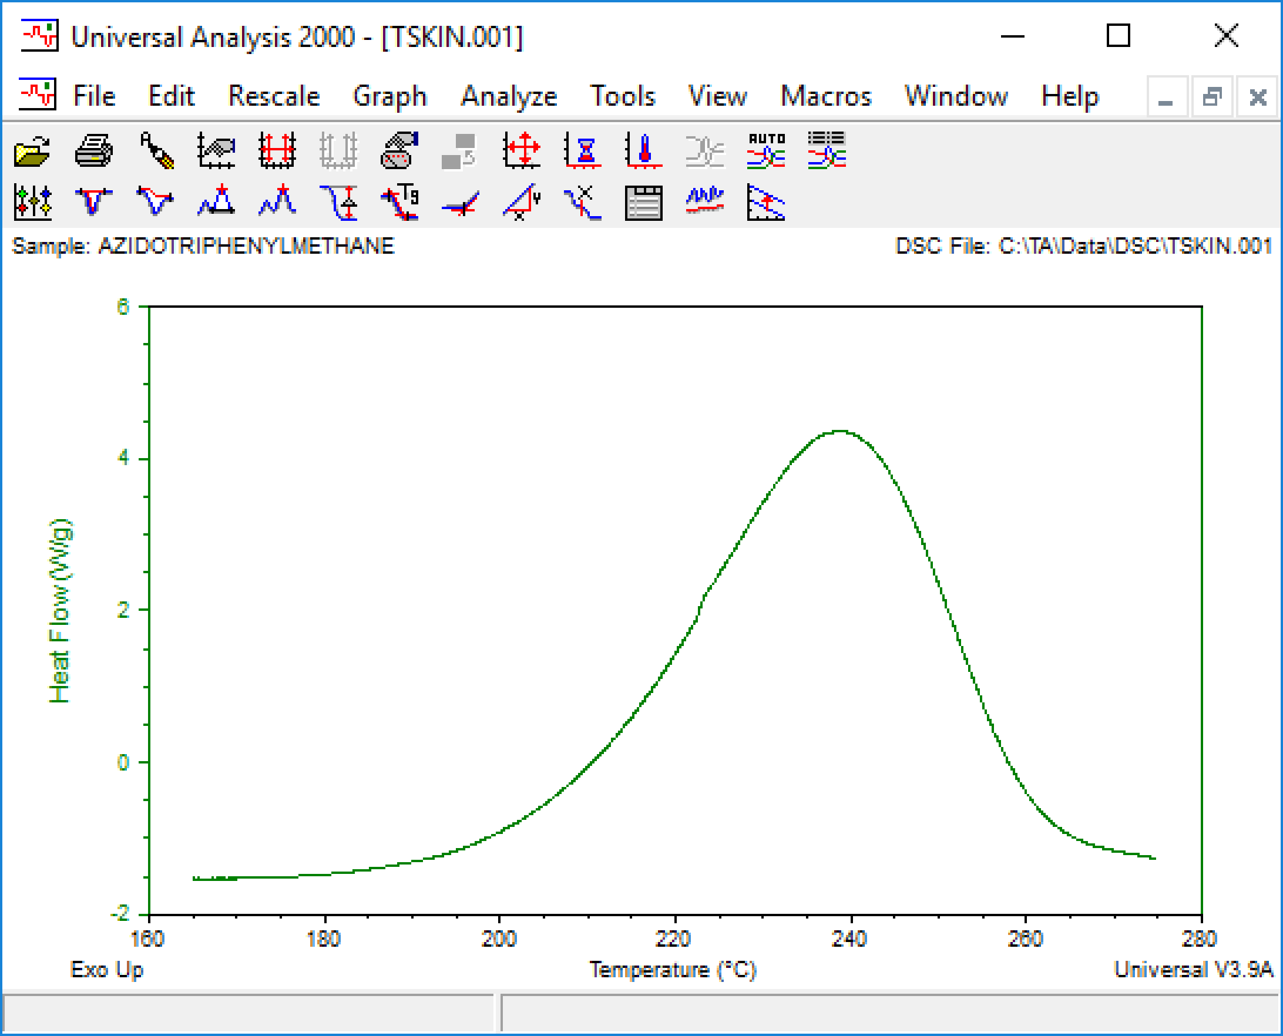Open the Graph menu
The height and width of the screenshot is (1036, 1283).
(x=391, y=97)
